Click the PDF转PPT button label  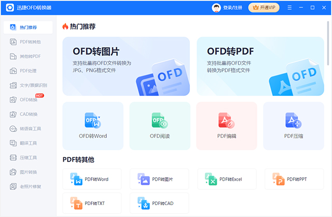(297, 179)
